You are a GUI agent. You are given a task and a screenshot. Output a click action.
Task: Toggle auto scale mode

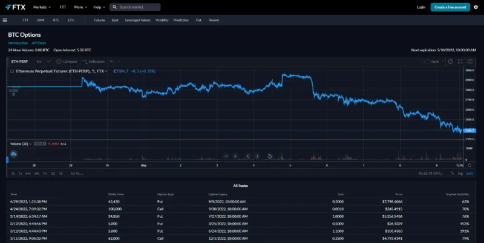(x=469, y=173)
